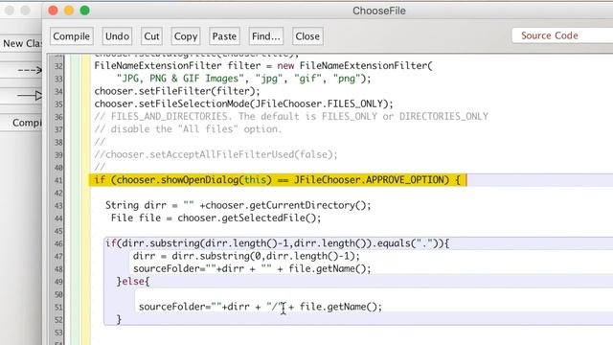
Task: Click the FileNameExtensionFilter filter declaration line
Action: (263, 66)
